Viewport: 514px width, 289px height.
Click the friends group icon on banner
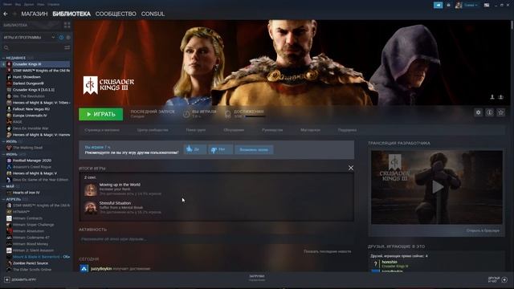click(x=500, y=97)
